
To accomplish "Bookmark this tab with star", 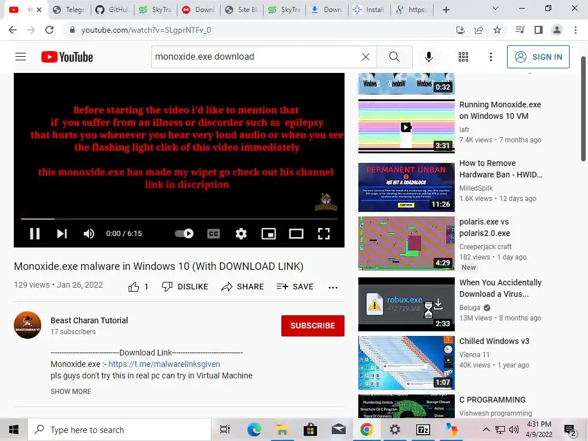I will pyautogui.click(x=497, y=30).
